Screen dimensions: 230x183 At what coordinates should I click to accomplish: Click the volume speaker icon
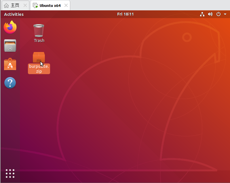210,14
